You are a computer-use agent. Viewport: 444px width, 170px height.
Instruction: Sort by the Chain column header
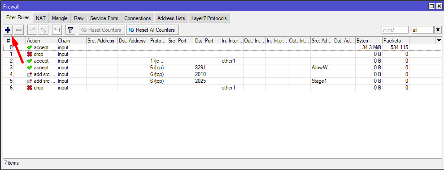pos(72,41)
